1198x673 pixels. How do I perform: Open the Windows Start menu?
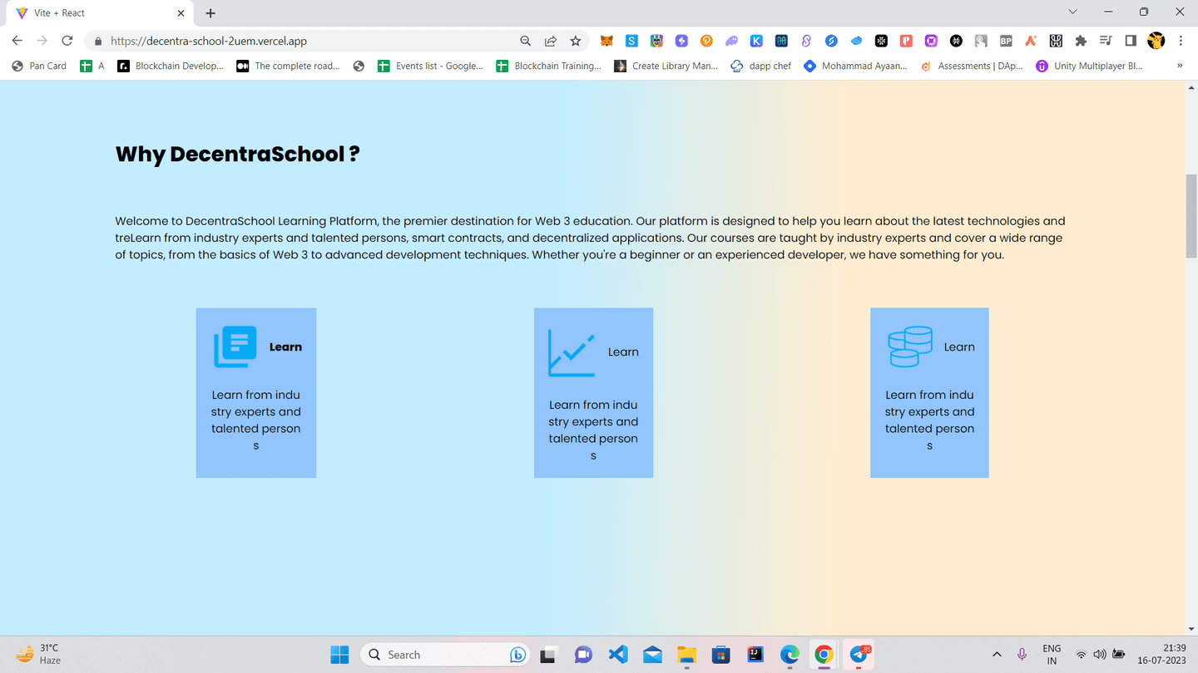(339, 655)
